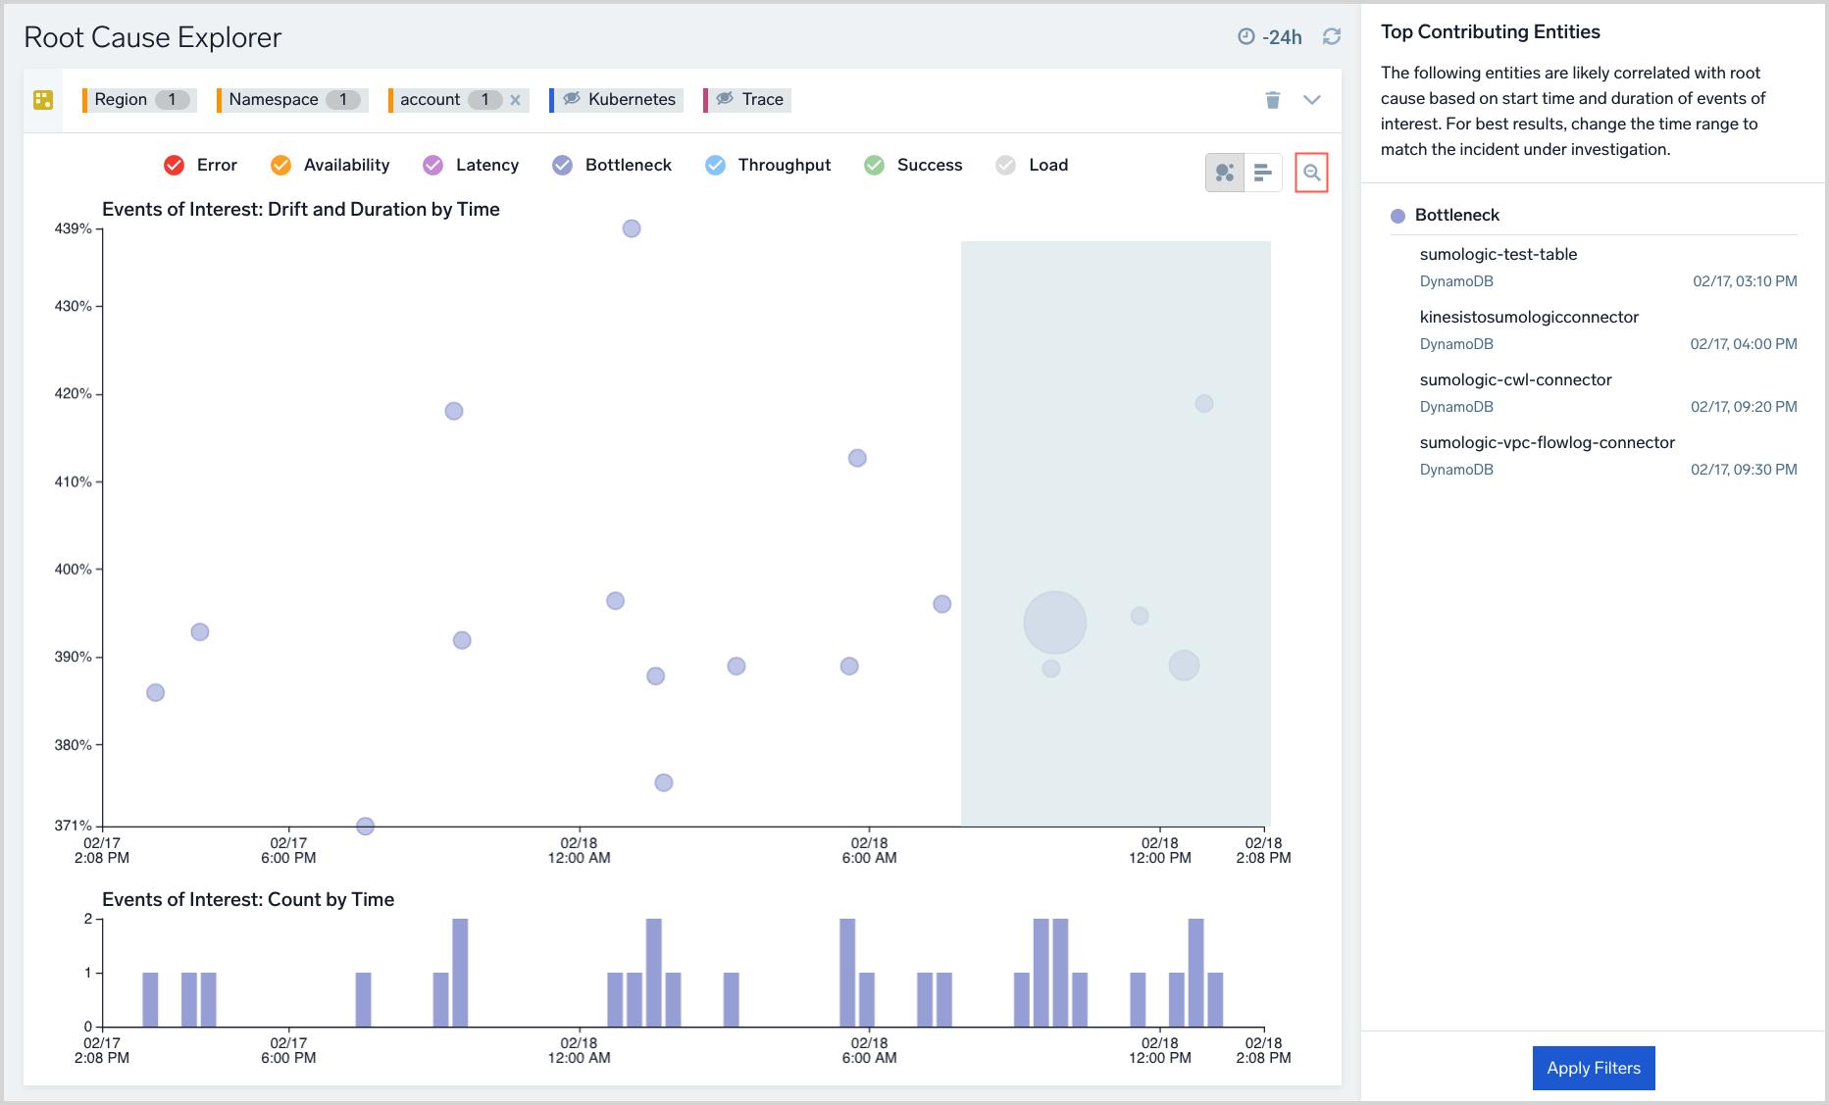This screenshot has width=1829, height=1105.
Task: Switch to bubble scatter chart view
Action: tap(1224, 174)
